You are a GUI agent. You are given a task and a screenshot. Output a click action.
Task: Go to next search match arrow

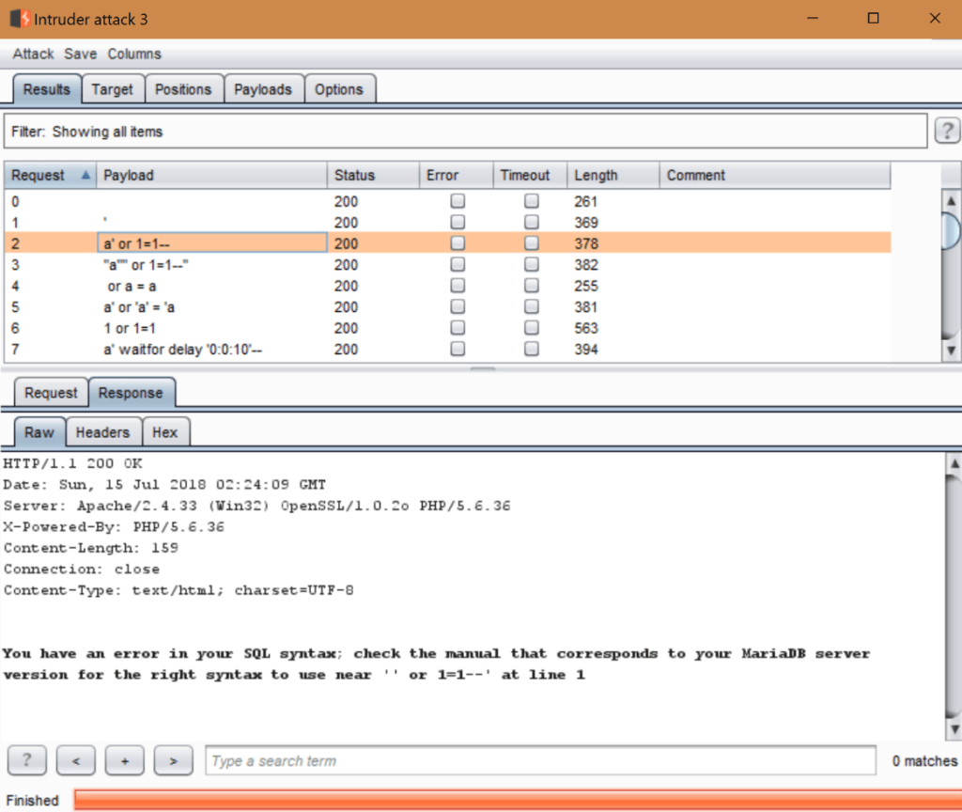(x=173, y=760)
